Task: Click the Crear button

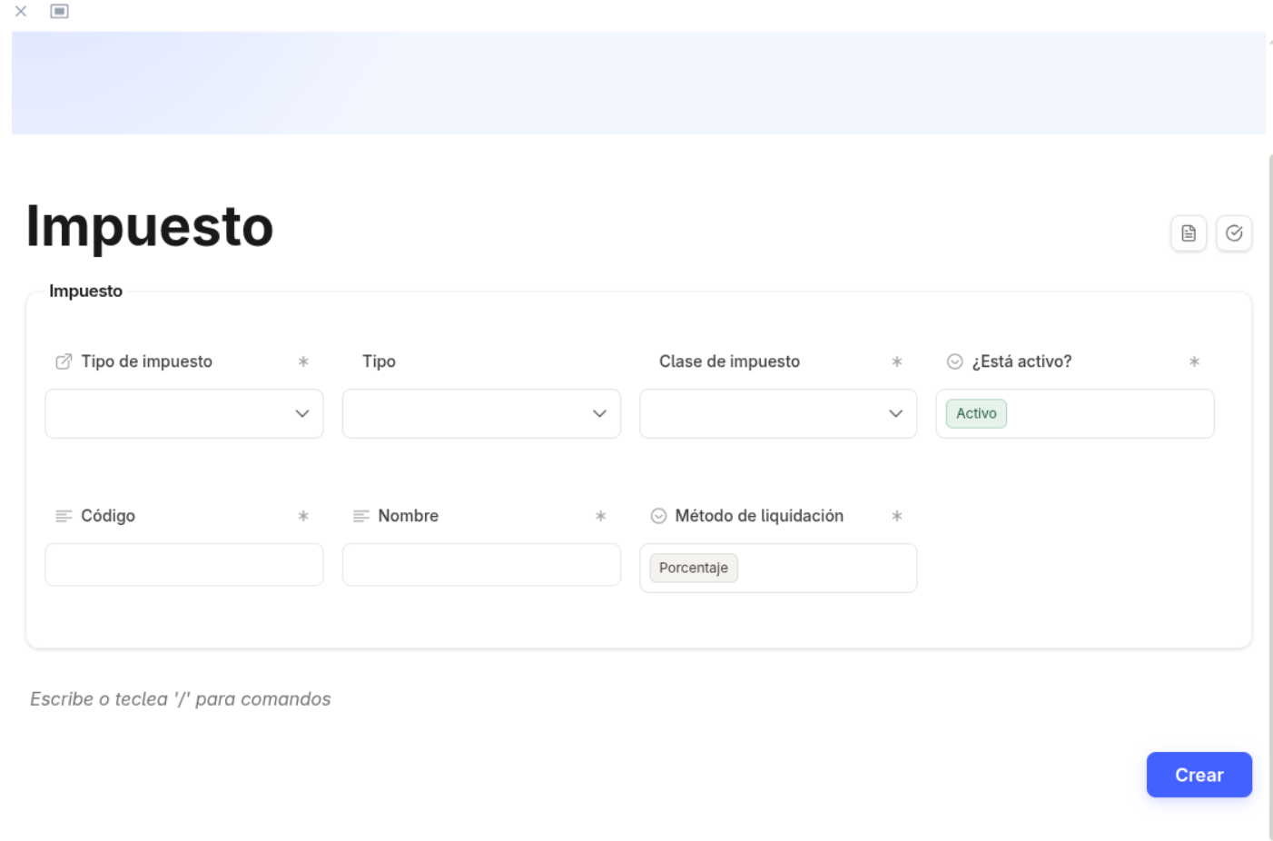Action: coord(1199,775)
